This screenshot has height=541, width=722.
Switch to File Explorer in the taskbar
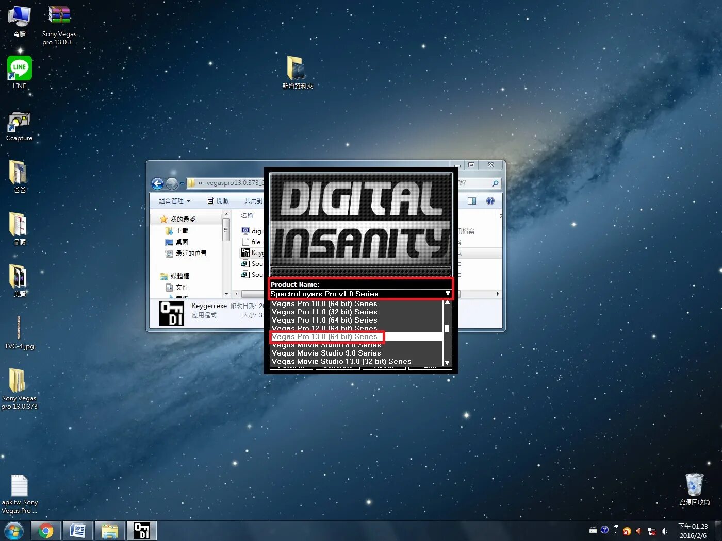[x=110, y=531]
